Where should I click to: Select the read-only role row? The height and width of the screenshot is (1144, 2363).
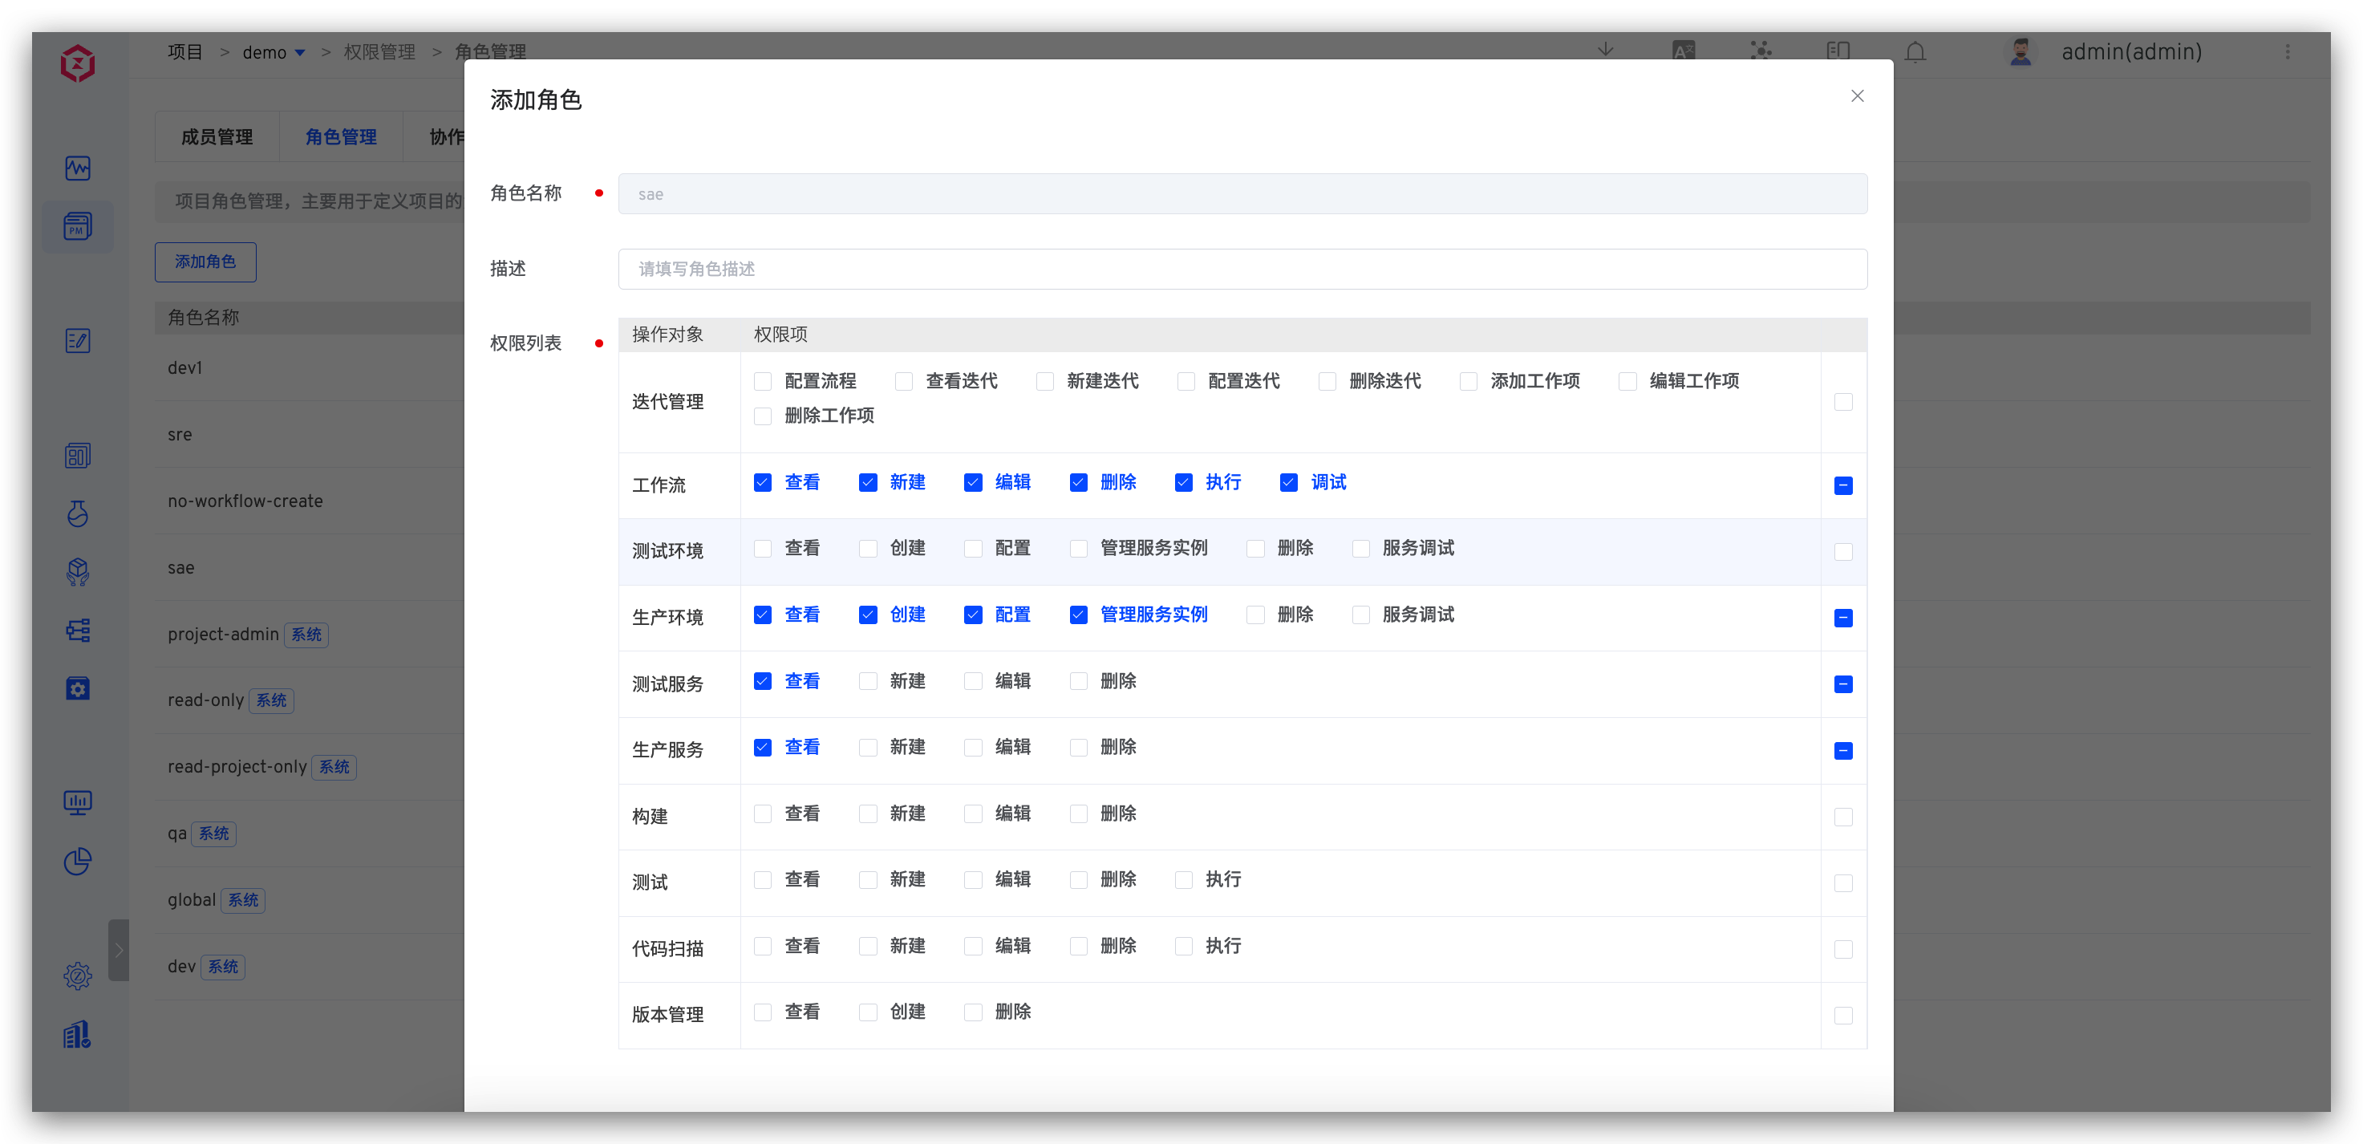(x=310, y=700)
